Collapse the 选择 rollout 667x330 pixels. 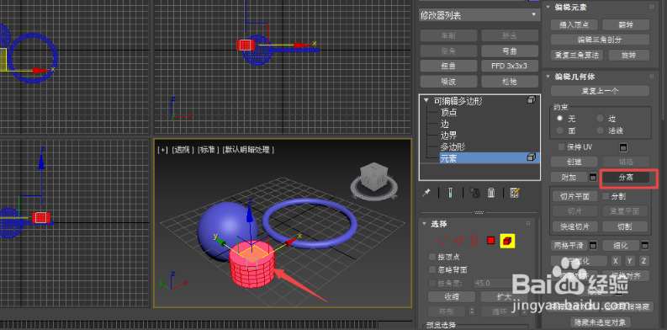(x=424, y=224)
